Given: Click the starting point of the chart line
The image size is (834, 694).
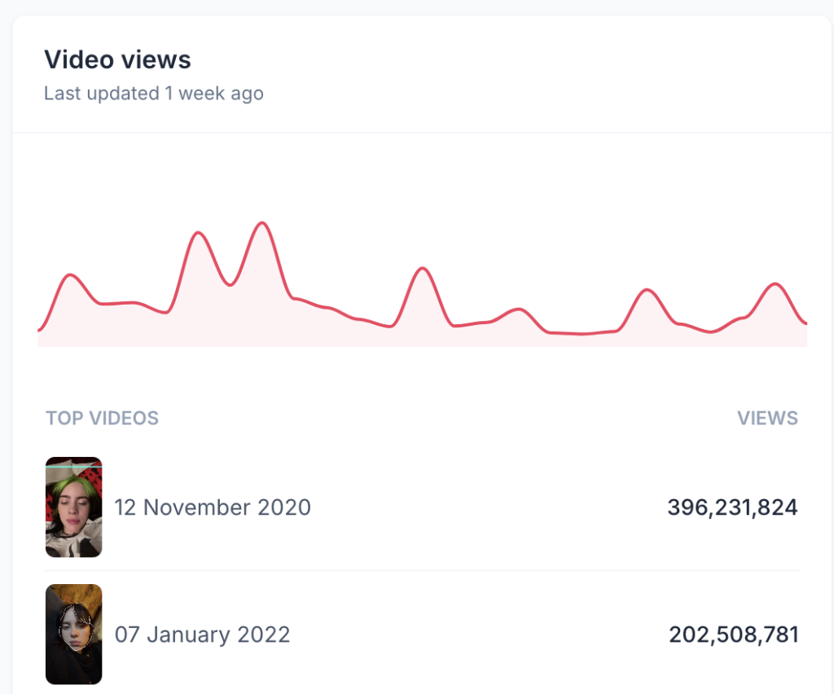Looking at the screenshot, I should tap(39, 330).
